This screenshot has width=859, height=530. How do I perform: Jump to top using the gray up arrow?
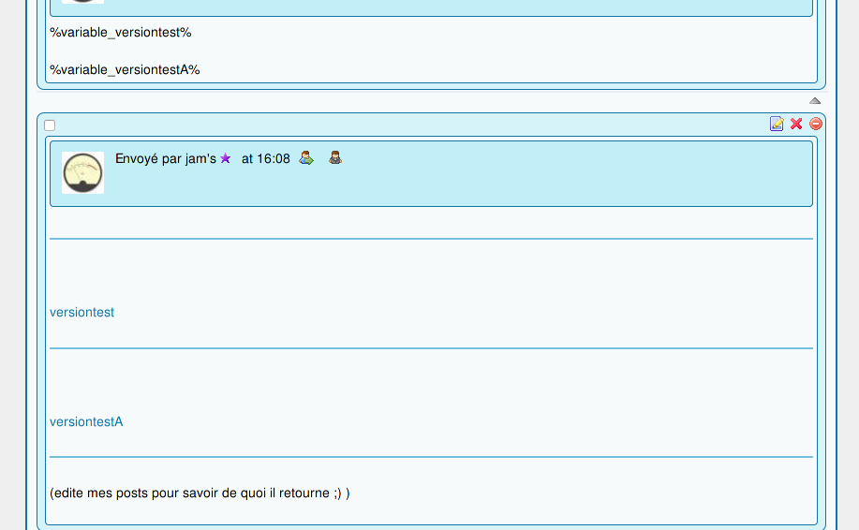(x=815, y=101)
